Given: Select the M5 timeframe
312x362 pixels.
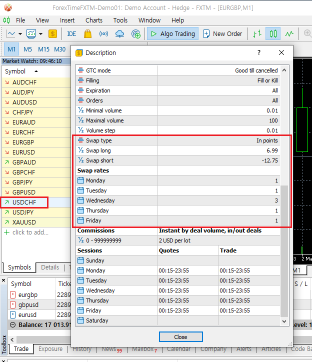Looking at the screenshot, I should point(27,49).
